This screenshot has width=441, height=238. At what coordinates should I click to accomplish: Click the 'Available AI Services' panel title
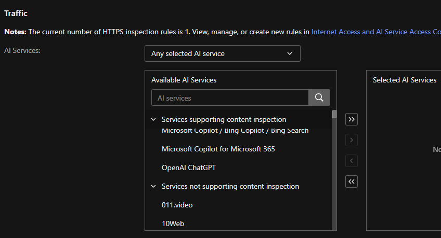(184, 80)
